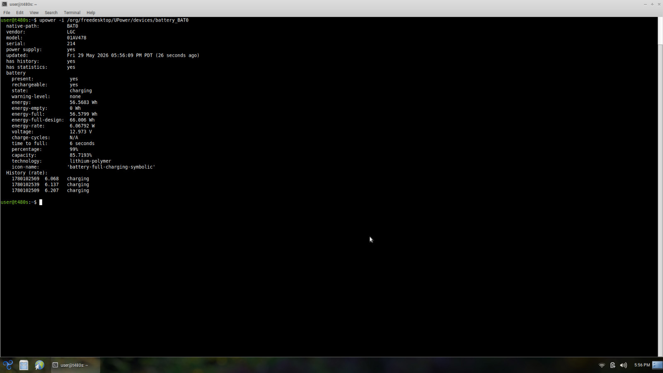Click the 'rechargeable:' label
The width and height of the screenshot is (663, 373).
pyautogui.click(x=29, y=85)
